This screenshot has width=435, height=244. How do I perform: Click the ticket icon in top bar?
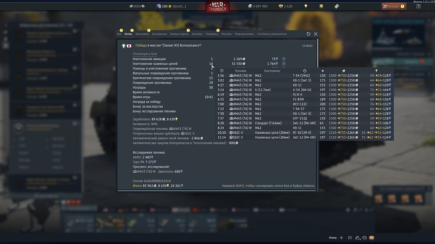337,6
